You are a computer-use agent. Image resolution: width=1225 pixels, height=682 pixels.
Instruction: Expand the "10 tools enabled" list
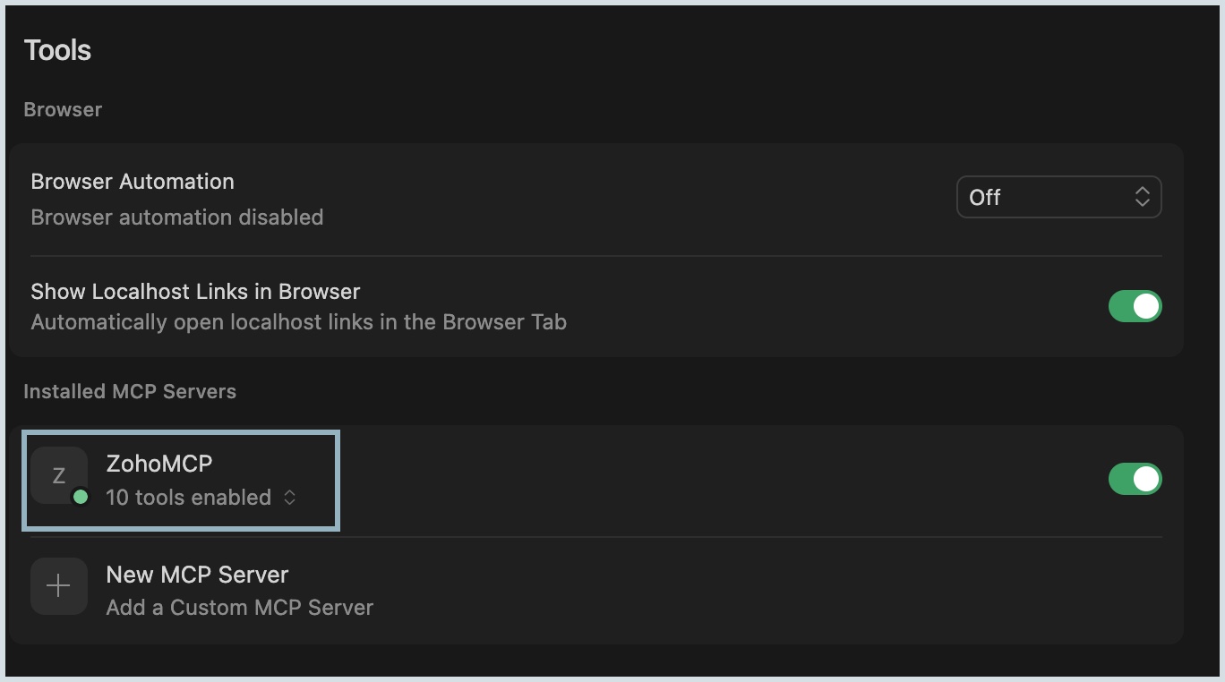[x=201, y=498]
